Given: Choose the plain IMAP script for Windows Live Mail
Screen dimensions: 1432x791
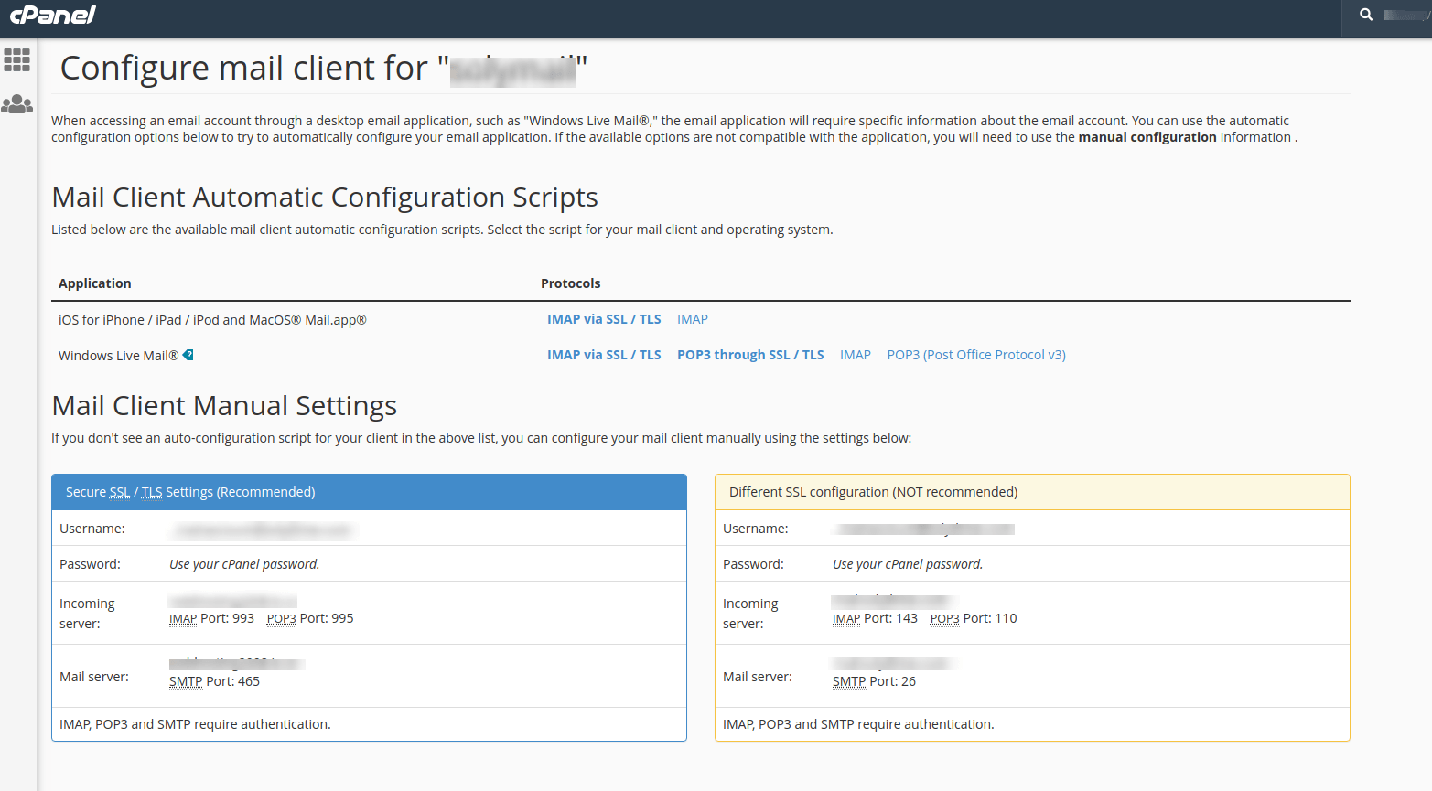Looking at the screenshot, I should pos(856,355).
